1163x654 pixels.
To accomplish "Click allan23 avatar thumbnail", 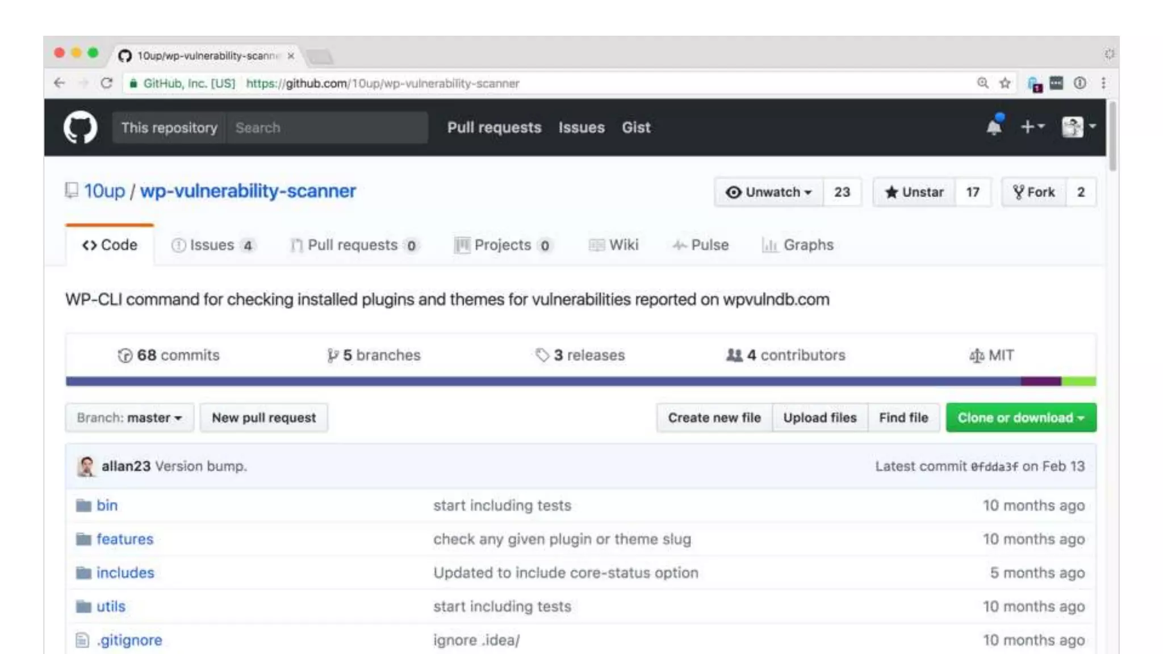I will (86, 466).
